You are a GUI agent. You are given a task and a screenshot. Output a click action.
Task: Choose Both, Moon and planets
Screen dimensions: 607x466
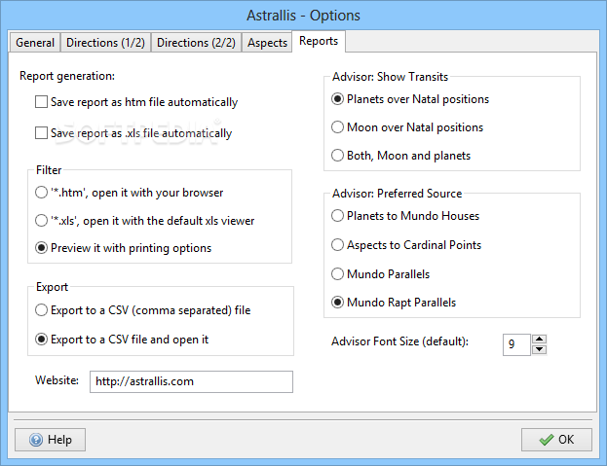[401, 156]
